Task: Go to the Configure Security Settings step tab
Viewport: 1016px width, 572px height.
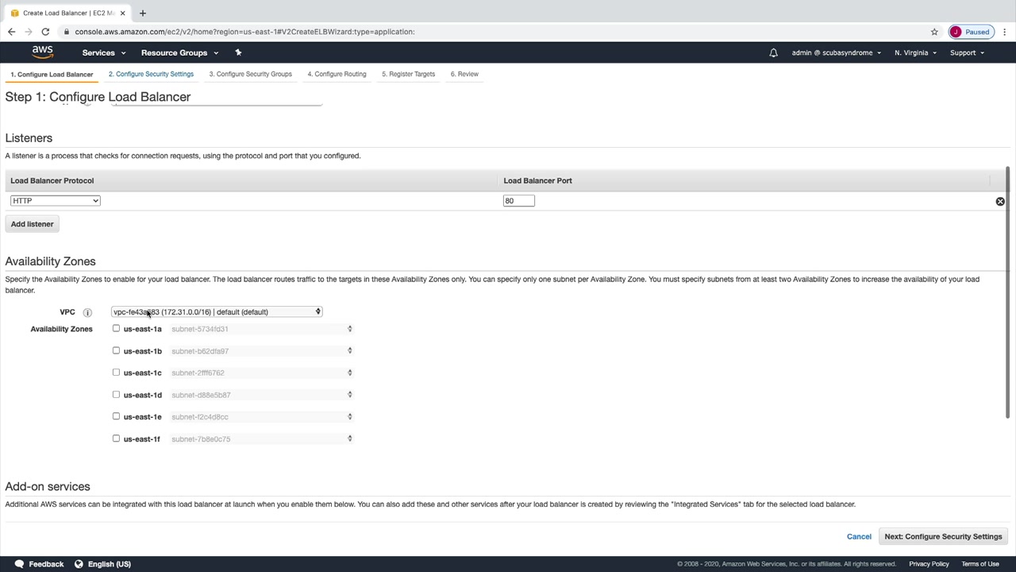Action: pos(151,74)
